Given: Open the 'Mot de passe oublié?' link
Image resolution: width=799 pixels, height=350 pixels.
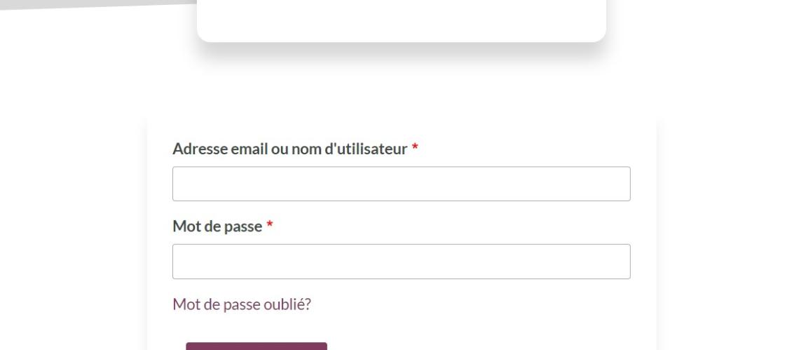Looking at the screenshot, I should coord(242,304).
